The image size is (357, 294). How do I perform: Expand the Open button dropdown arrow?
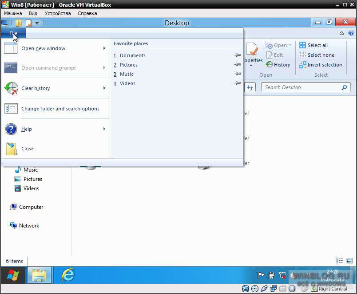click(290, 45)
